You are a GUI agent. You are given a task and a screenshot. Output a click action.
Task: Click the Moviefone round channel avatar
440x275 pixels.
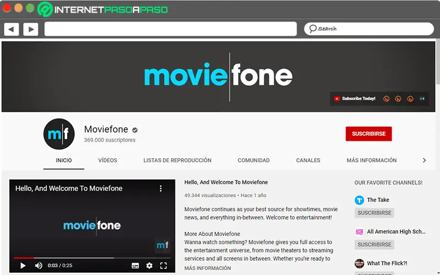(x=59, y=134)
